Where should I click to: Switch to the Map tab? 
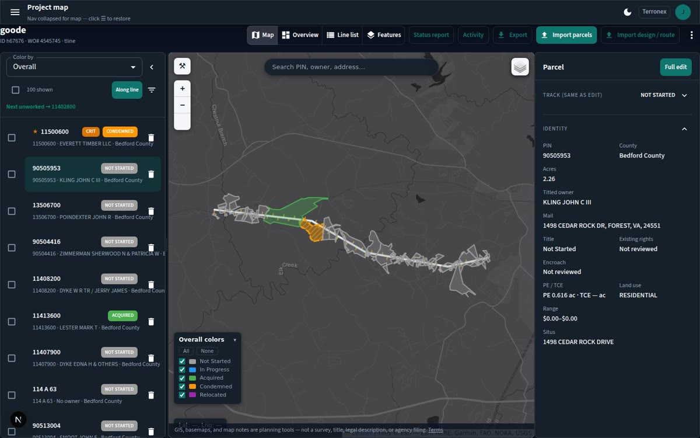tap(262, 35)
